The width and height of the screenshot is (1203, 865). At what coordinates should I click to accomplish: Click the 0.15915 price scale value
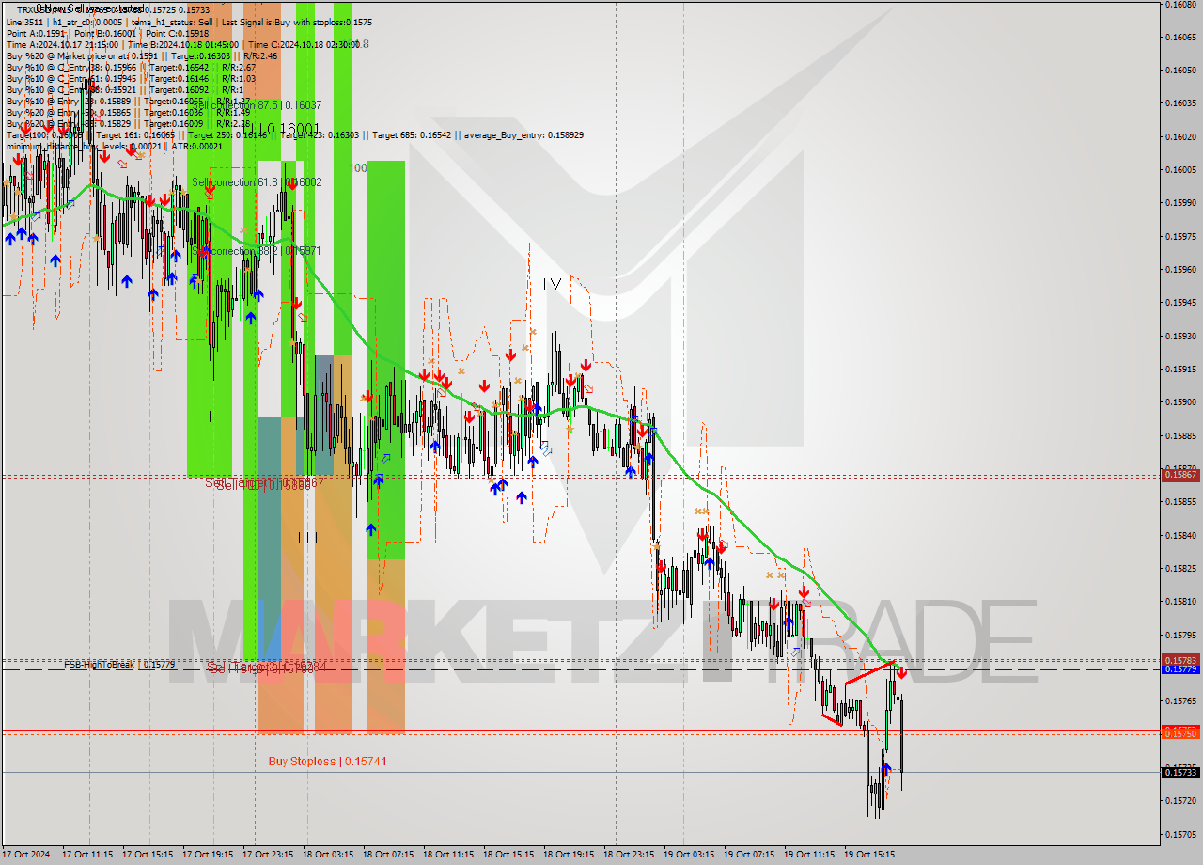point(1180,370)
